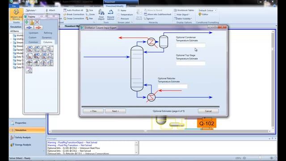Open the Columns palette tab

(x=48, y=42)
